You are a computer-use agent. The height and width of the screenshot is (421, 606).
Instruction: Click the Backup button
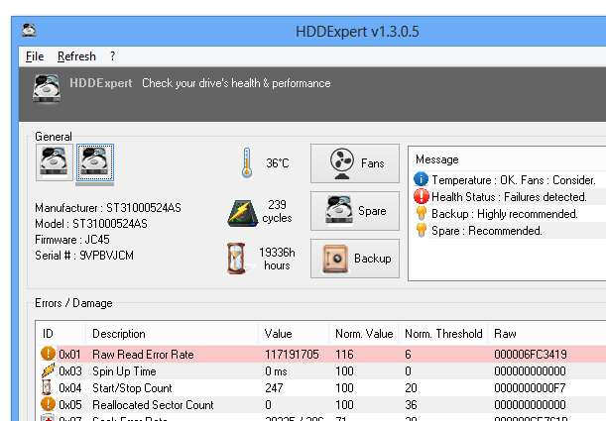[x=355, y=259]
